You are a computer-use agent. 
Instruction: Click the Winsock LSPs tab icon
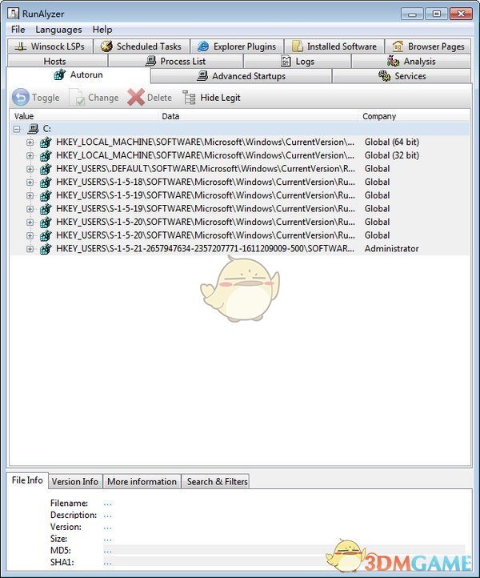pos(21,46)
